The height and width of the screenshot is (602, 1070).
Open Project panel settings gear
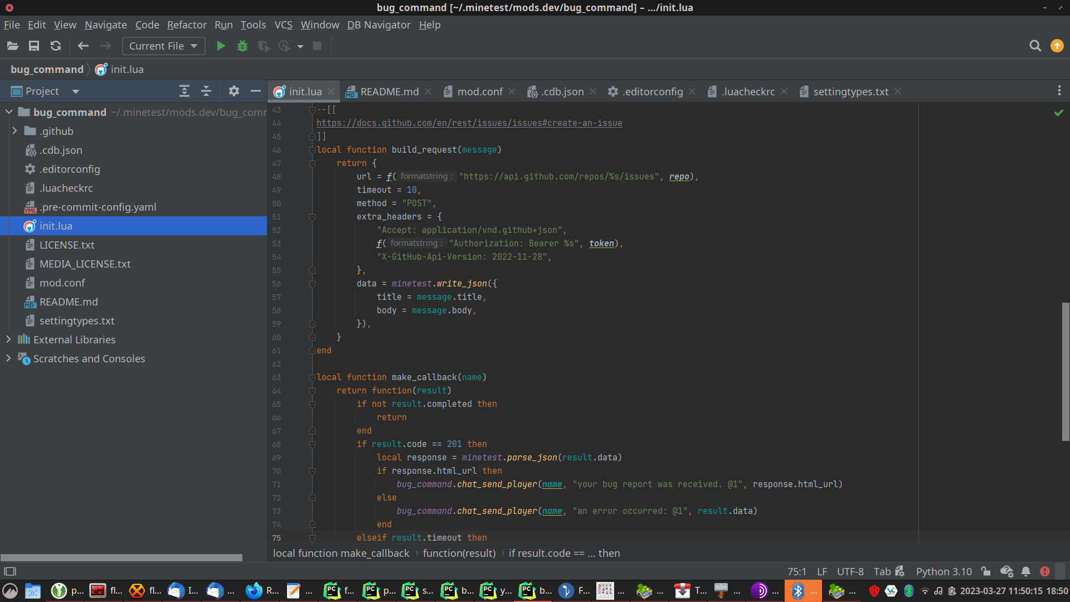click(234, 91)
